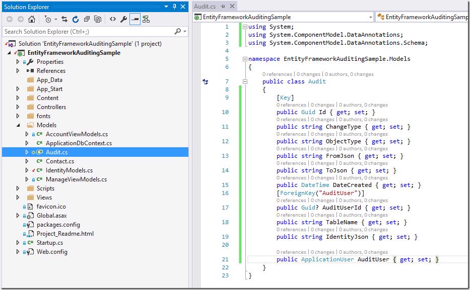Click the magnifier icon in the search box
470x290 pixels.
point(177,31)
